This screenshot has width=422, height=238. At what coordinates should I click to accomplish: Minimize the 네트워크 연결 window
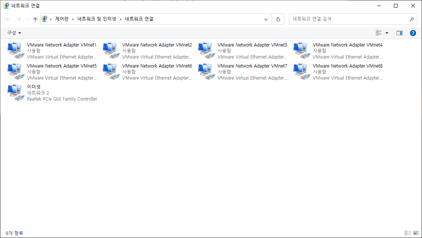pos(379,6)
